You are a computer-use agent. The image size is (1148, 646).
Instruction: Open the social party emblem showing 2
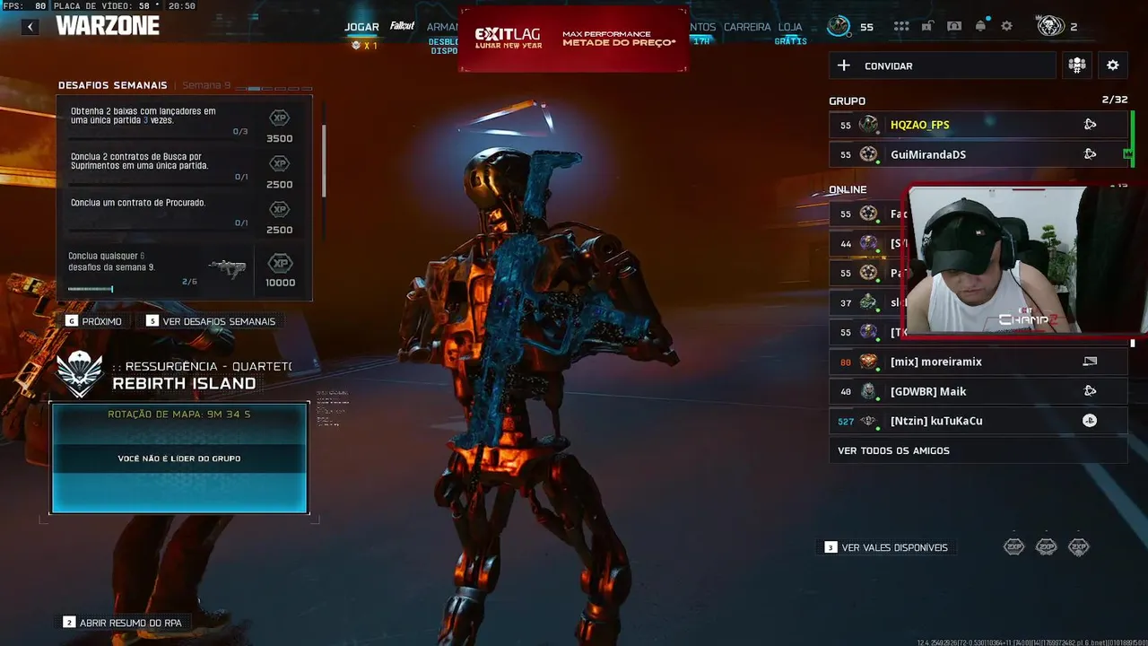click(1050, 26)
